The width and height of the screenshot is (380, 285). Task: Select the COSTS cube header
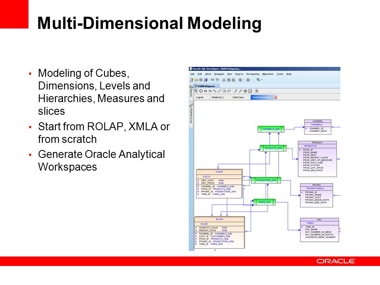coord(219,172)
